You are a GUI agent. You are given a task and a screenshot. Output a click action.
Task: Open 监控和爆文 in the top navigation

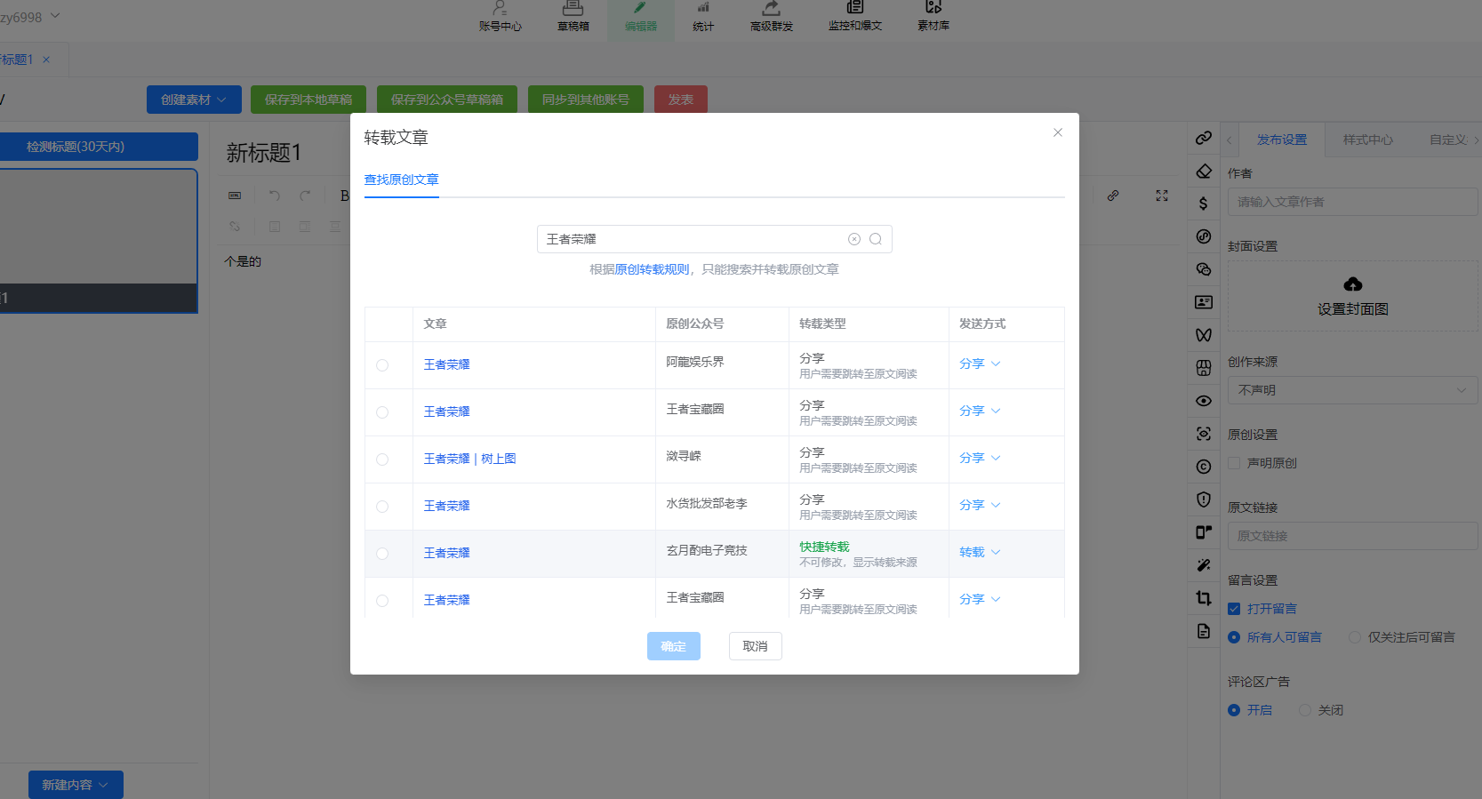pyautogui.click(x=855, y=18)
